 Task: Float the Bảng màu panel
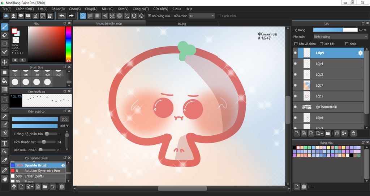pyautogui.click(x=363, y=142)
